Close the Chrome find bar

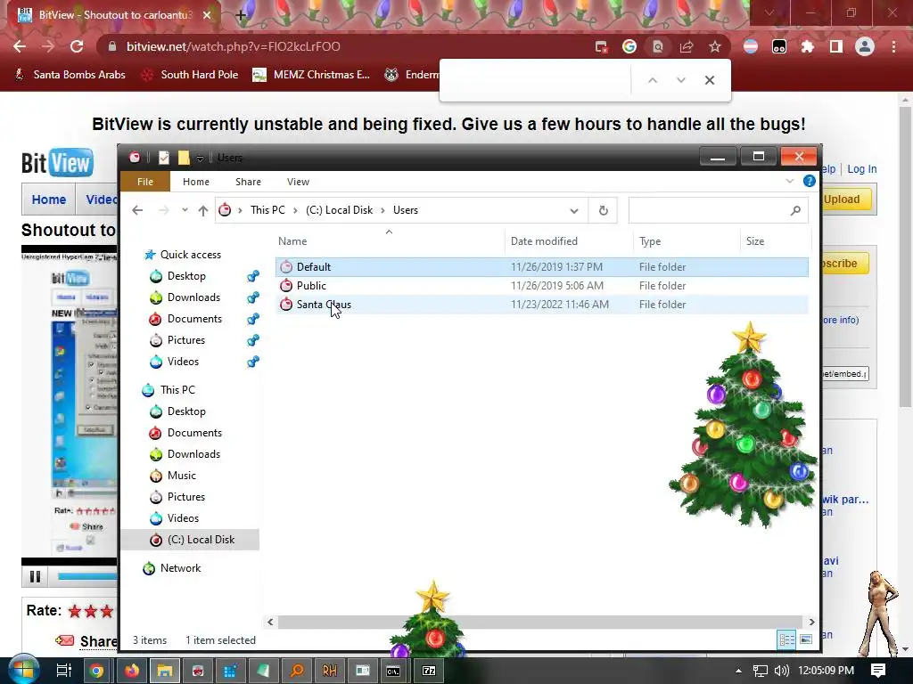709,80
